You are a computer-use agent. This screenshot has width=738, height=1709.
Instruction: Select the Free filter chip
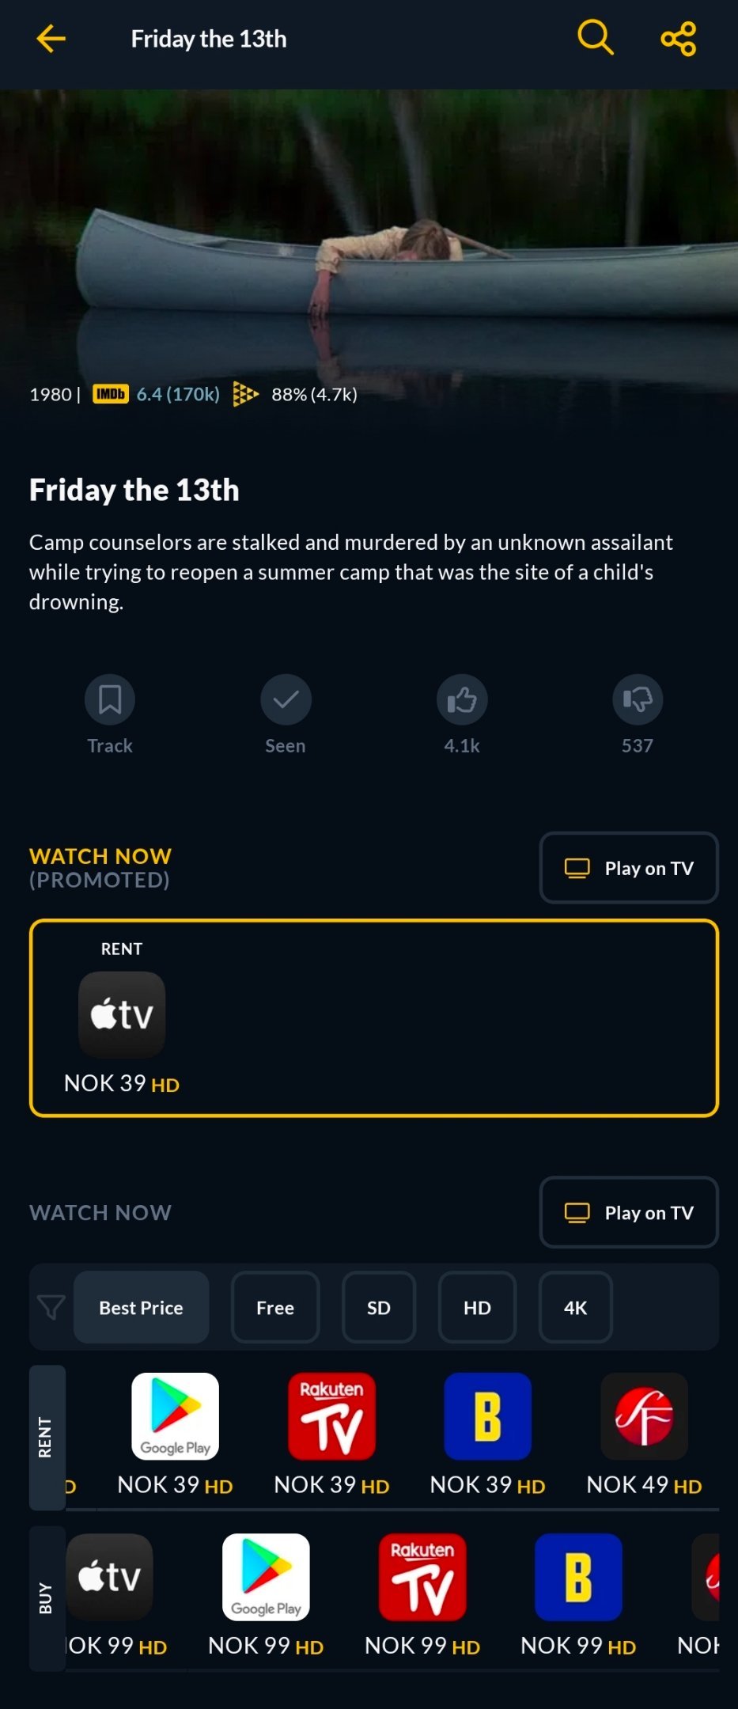275,1307
